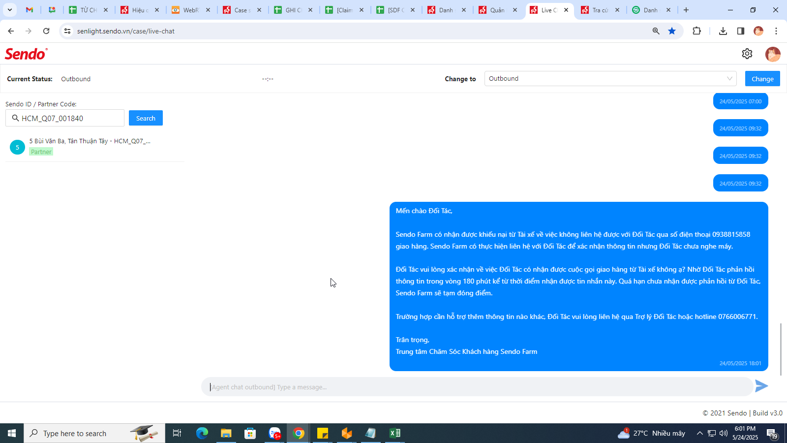View site information icon in address bar
Image resolution: width=787 pixels, height=443 pixels.
coord(67,31)
